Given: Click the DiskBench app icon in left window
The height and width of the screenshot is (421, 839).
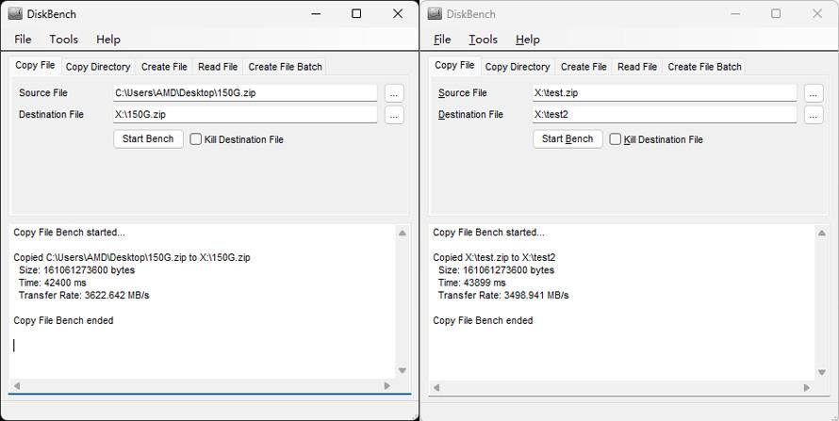Looking at the screenshot, I should point(15,14).
